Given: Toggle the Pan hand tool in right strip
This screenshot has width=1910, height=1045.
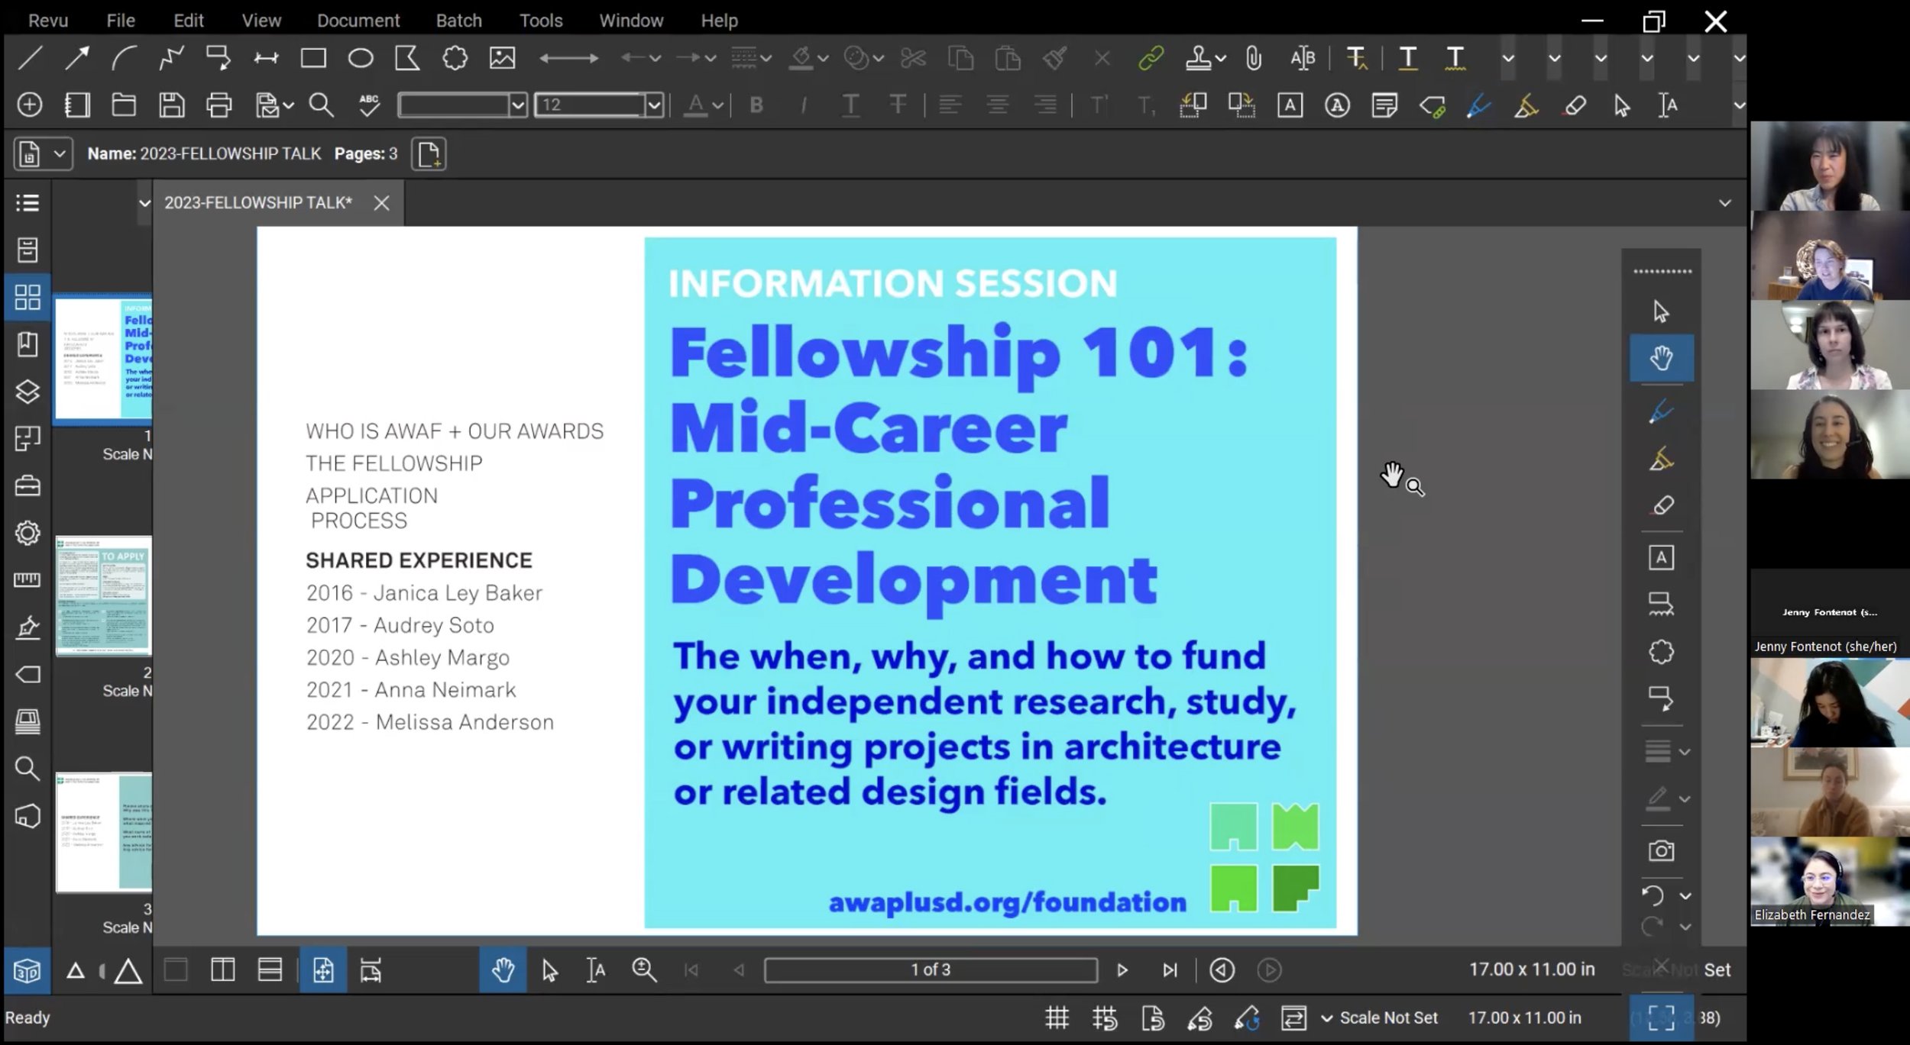Looking at the screenshot, I should click(1661, 357).
